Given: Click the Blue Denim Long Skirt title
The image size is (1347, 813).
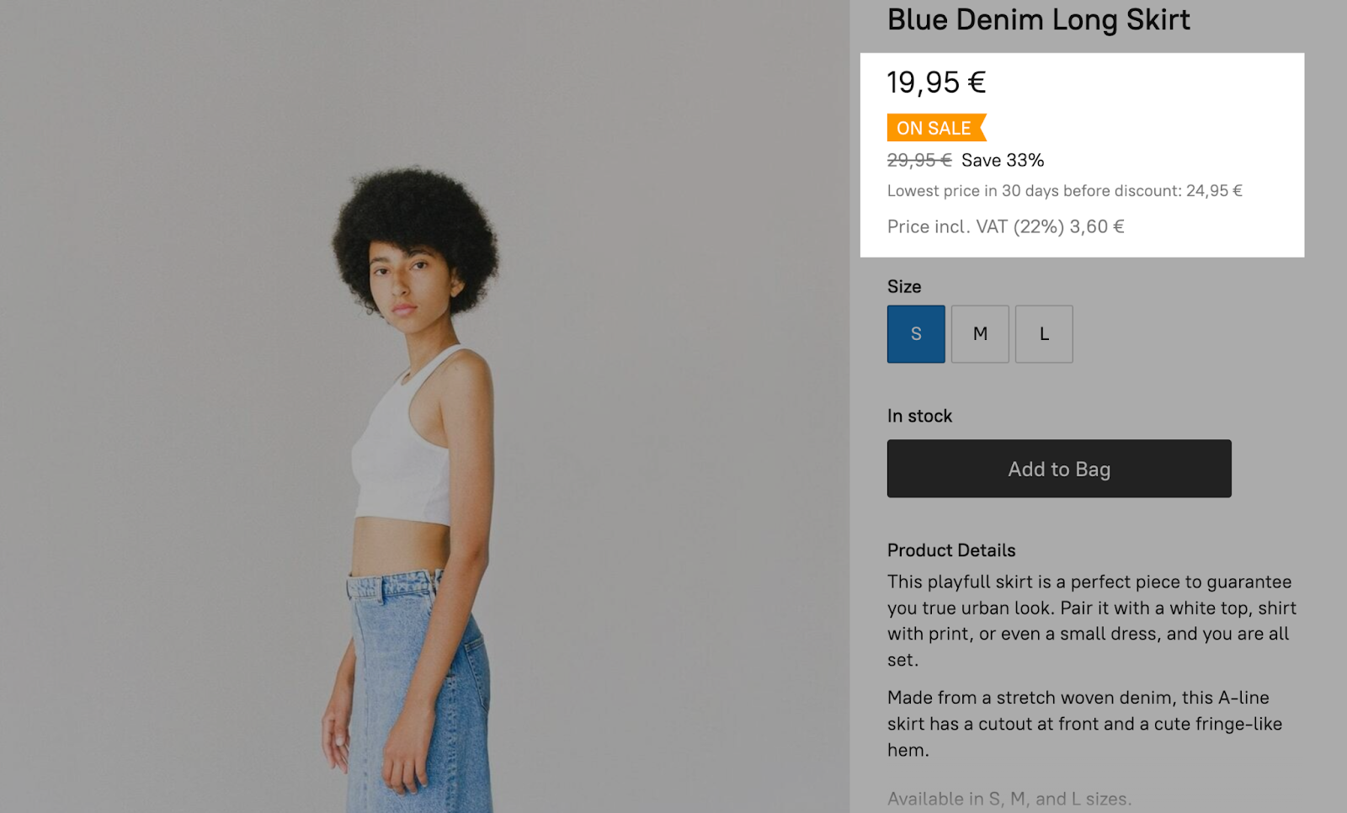Looking at the screenshot, I should (x=1038, y=20).
